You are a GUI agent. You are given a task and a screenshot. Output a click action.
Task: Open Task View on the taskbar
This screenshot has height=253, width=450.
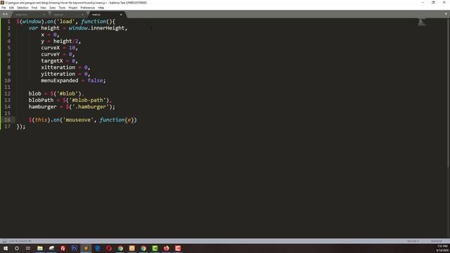point(28,248)
